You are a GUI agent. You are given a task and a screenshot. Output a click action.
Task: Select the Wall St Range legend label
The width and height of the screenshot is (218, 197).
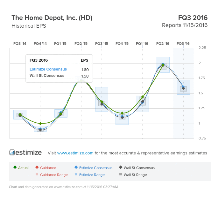click(x=135, y=175)
